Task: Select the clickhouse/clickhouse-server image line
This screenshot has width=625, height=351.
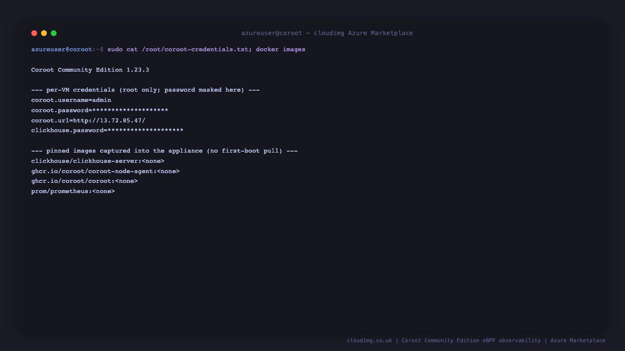Action: [x=98, y=161]
